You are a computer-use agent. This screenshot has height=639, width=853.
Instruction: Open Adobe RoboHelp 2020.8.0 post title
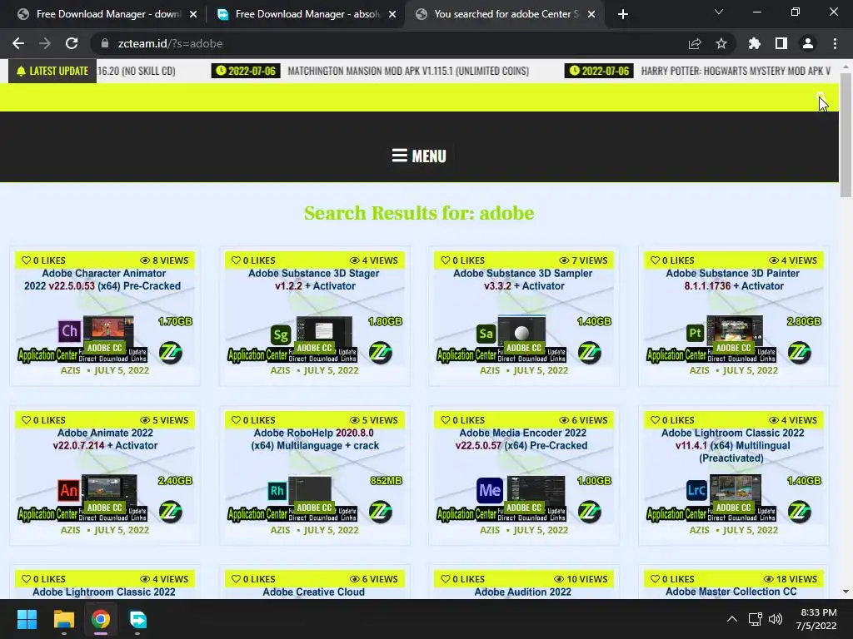314,439
